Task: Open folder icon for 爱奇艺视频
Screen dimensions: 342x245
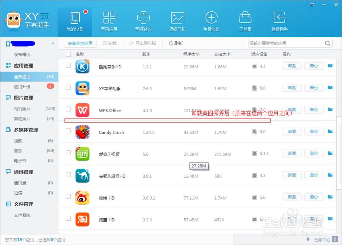Action: pos(330,153)
